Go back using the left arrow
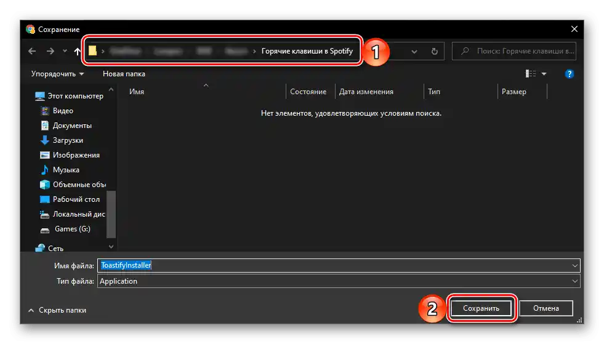 tap(32, 51)
